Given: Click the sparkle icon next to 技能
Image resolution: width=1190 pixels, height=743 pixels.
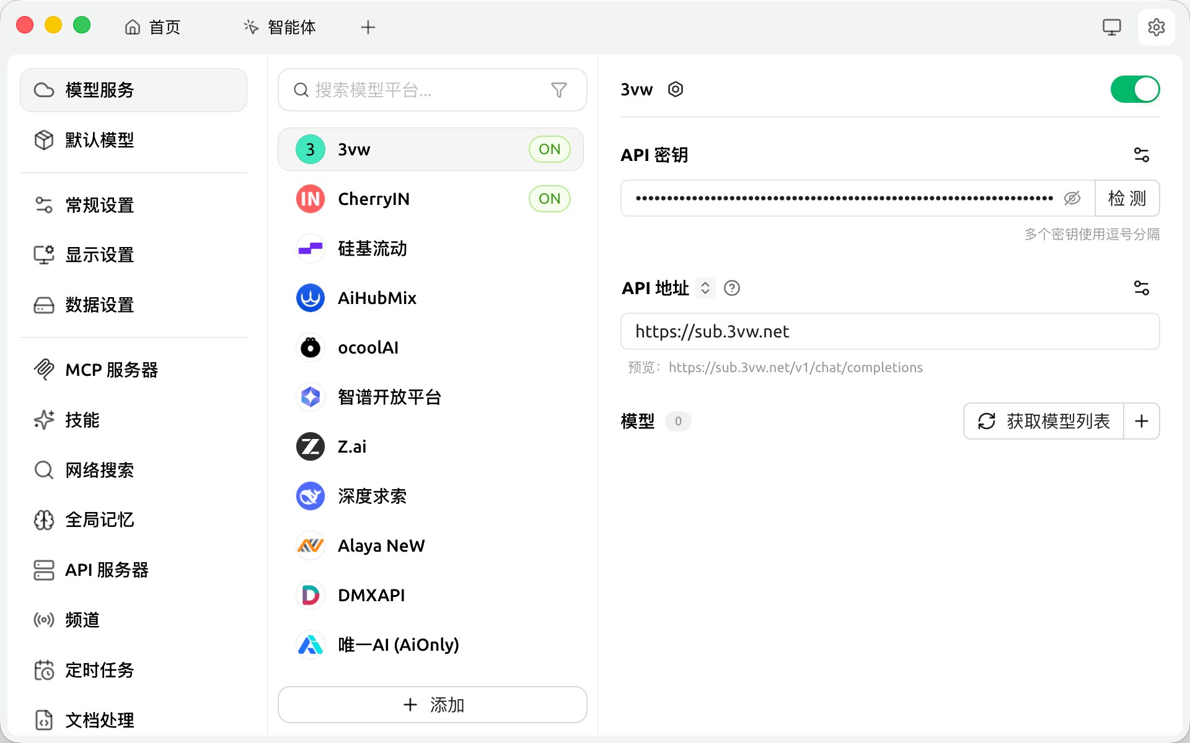Looking at the screenshot, I should [x=44, y=420].
